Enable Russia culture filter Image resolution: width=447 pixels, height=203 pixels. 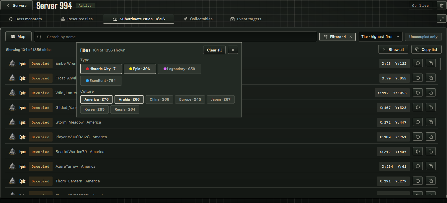(x=125, y=109)
